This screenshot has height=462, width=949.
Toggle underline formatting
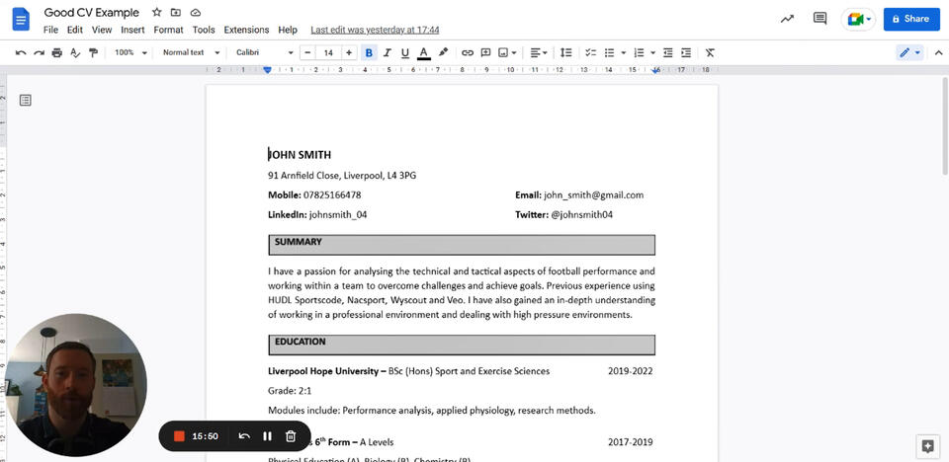click(x=405, y=52)
